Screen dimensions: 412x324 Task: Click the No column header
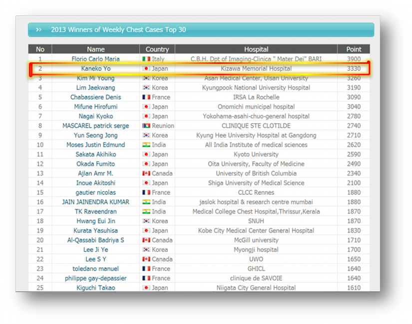tap(40, 49)
